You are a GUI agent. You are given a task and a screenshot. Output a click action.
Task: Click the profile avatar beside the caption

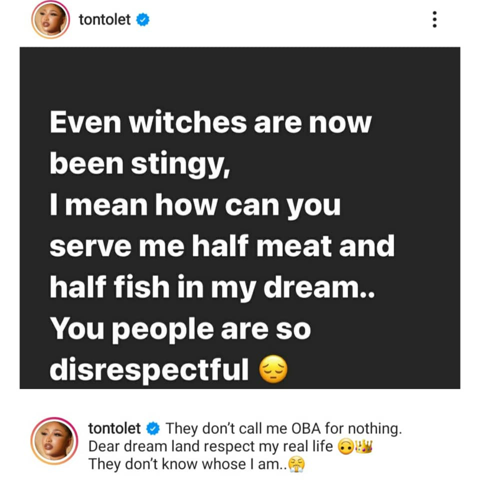(54, 444)
